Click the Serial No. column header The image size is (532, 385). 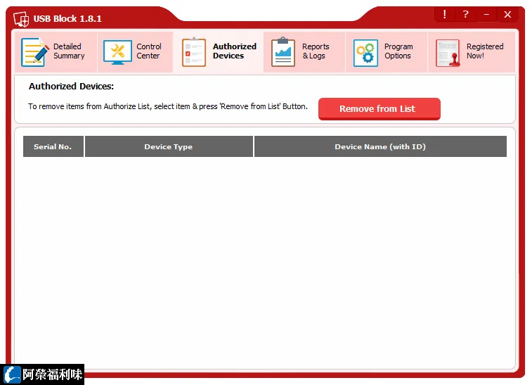[53, 146]
